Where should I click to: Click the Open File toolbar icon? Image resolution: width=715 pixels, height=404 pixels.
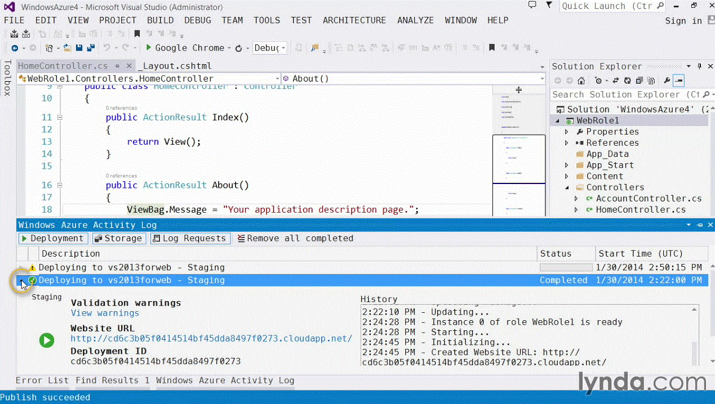click(67, 48)
